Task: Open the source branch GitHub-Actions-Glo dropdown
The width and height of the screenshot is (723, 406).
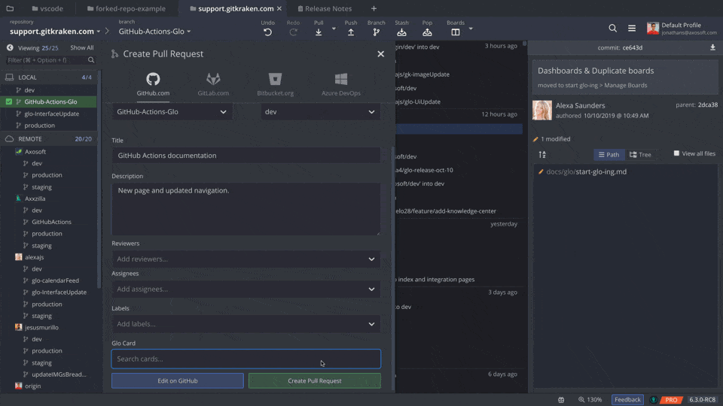Action: click(172, 112)
